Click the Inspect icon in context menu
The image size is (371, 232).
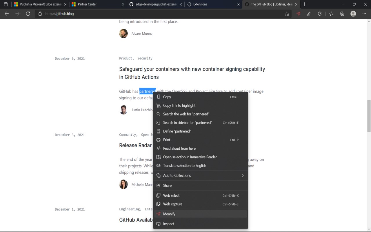pyautogui.click(x=158, y=224)
